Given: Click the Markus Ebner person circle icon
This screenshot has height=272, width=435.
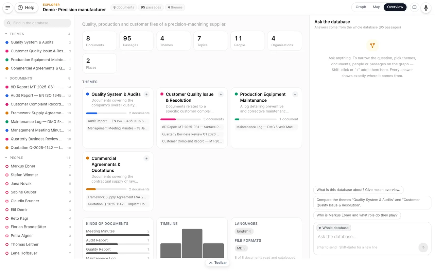Looking at the screenshot, I should [x=7, y=166].
